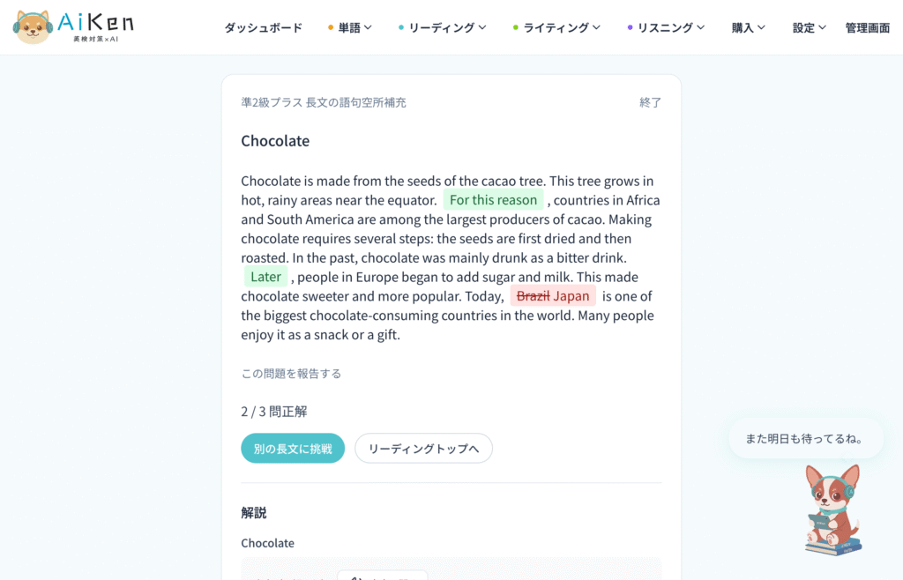Click the teal dot beside リーディング
The width and height of the screenshot is (903, 580).
tap(401, 27)
